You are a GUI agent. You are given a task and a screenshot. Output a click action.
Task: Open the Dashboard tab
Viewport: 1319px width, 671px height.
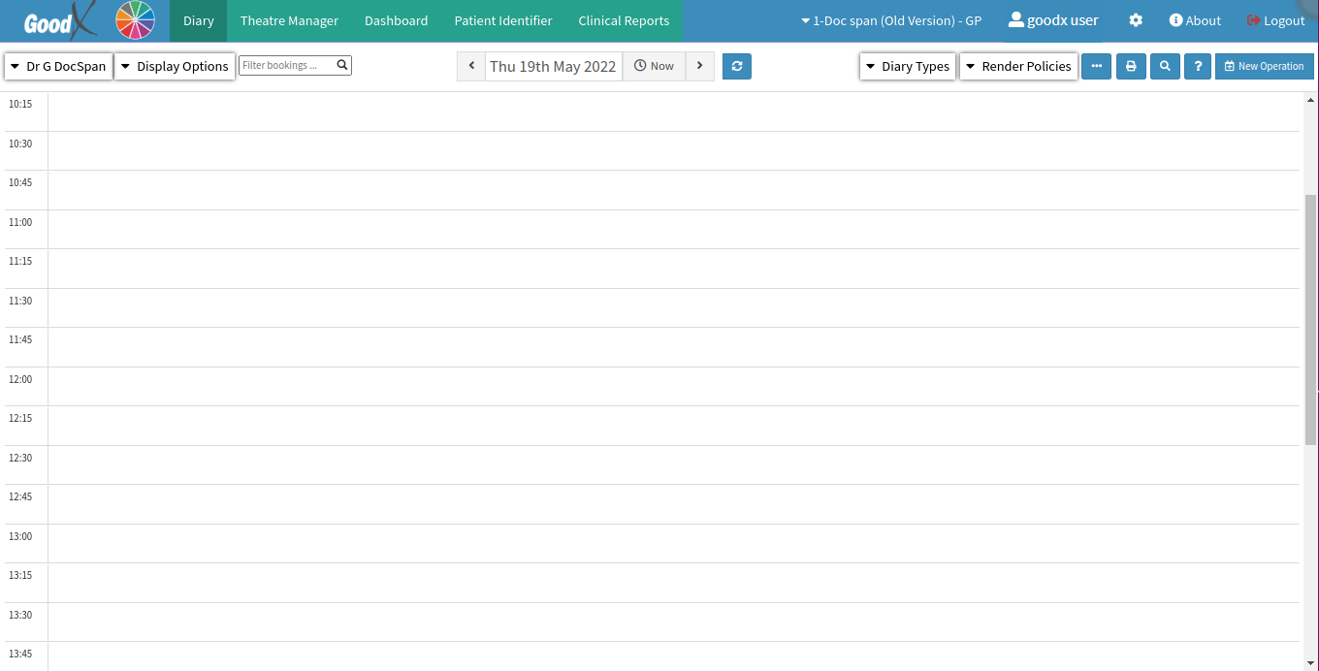(396, 20)
